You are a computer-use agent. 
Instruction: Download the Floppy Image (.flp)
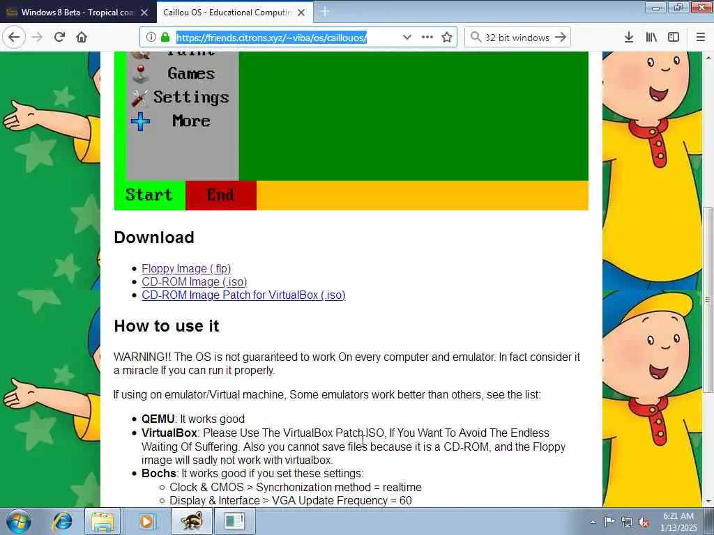[186, 268]
